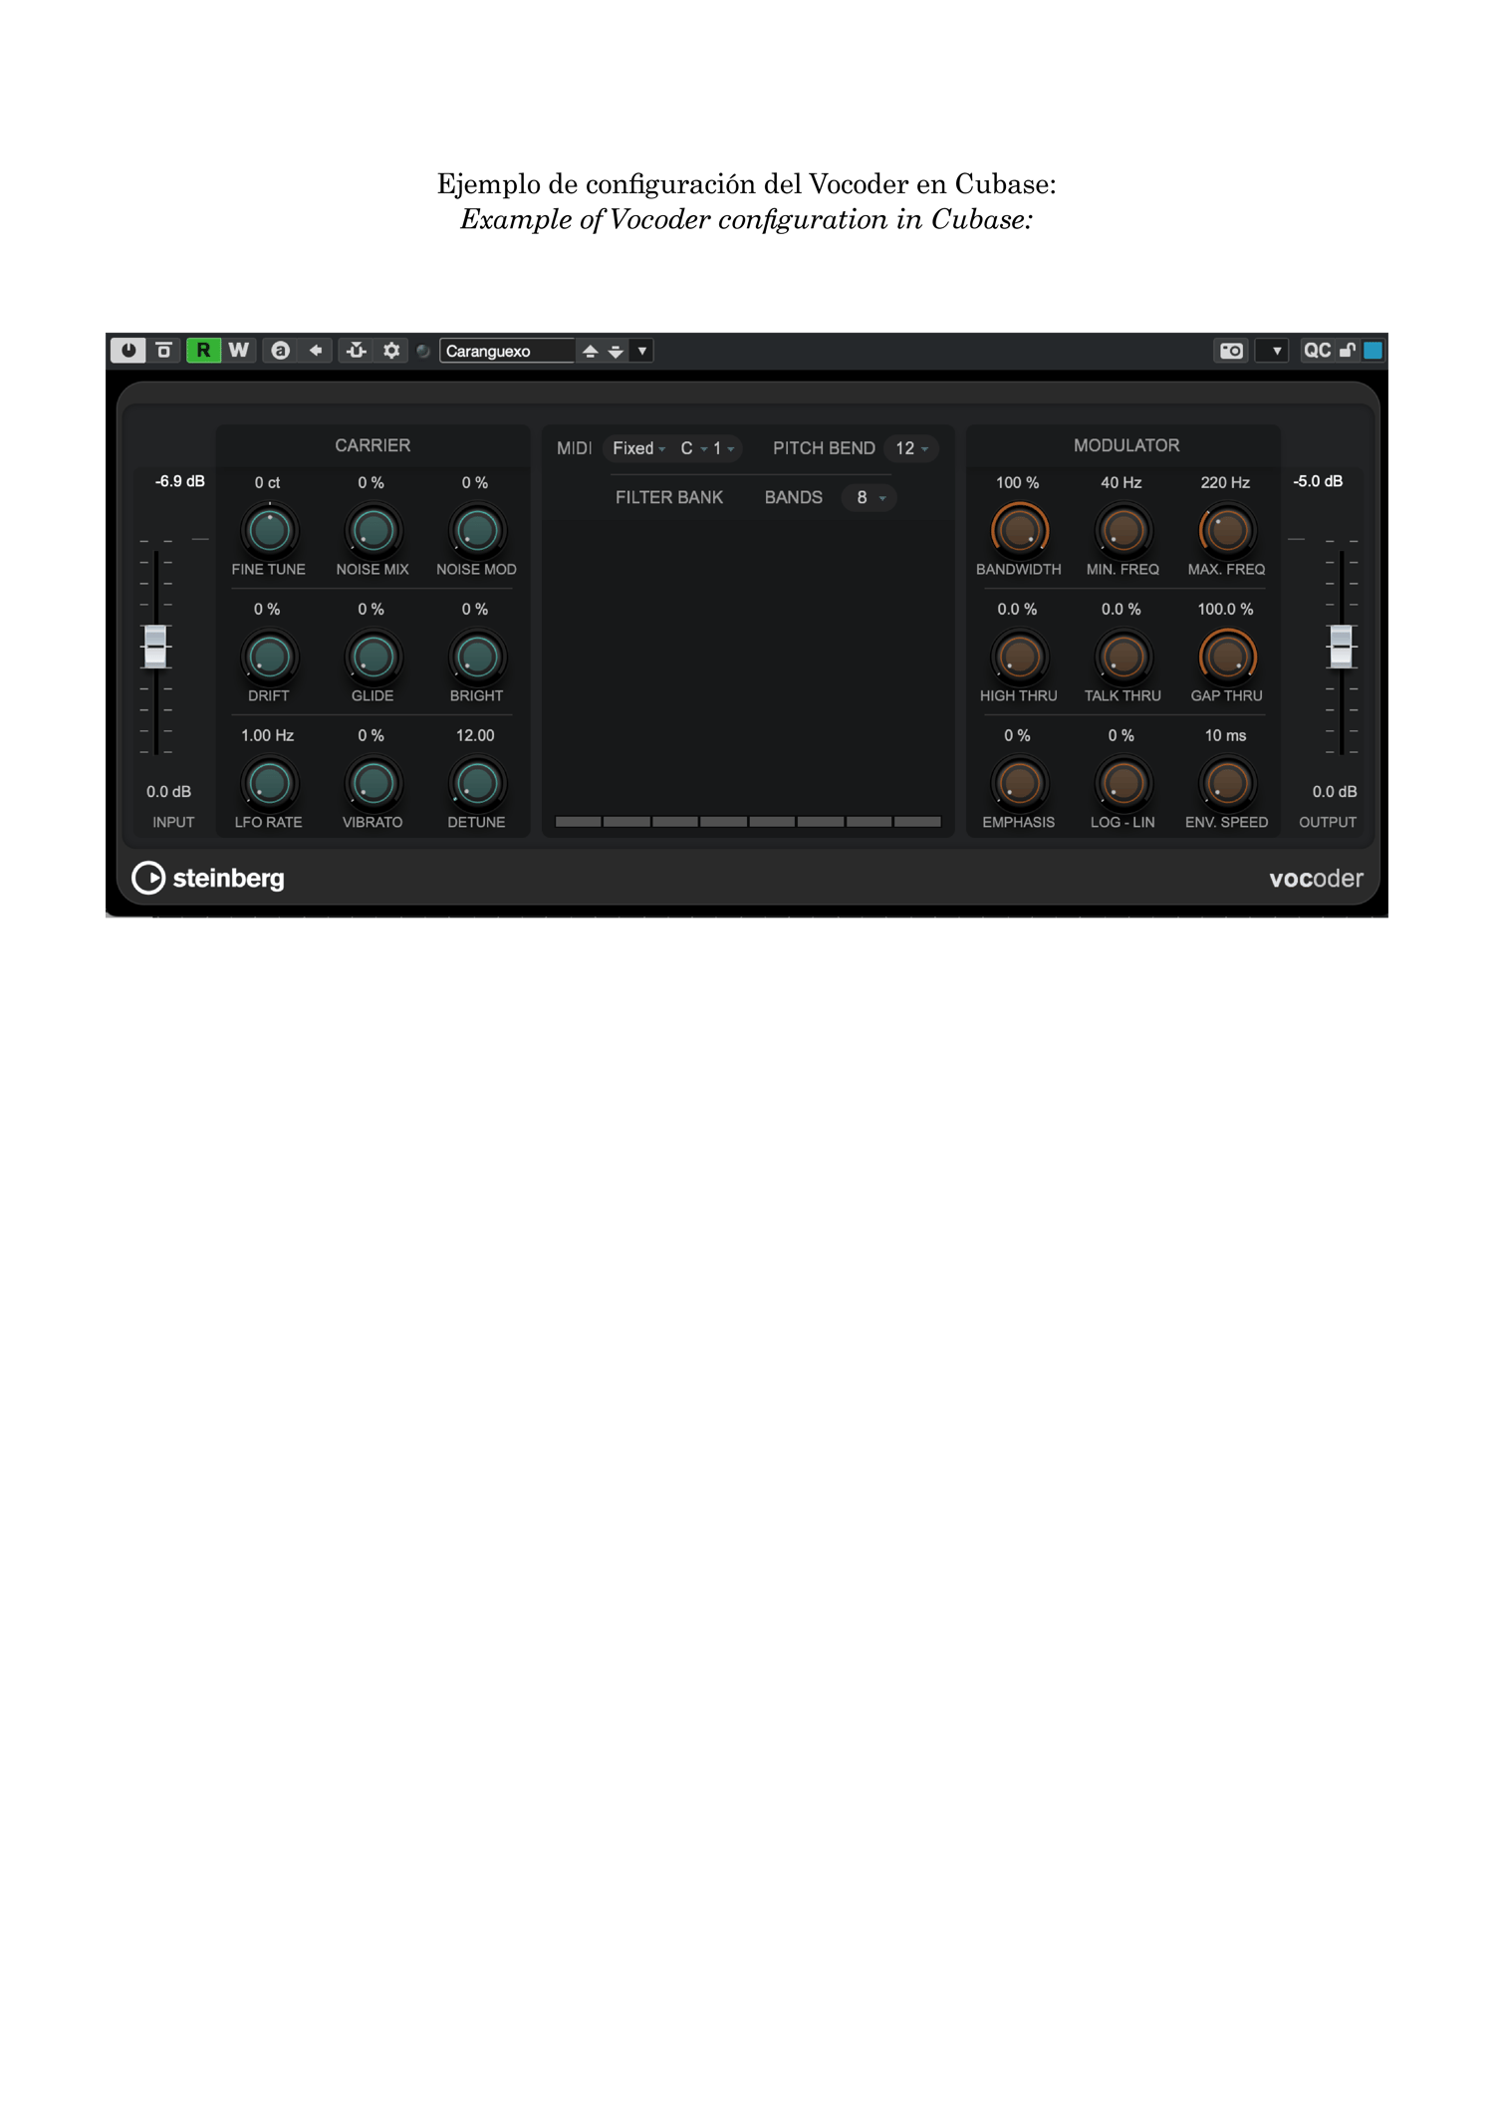Click the copy A to B arrow icon
1494x2115 pixels.
pyautogui.click(x=316, y=351)
